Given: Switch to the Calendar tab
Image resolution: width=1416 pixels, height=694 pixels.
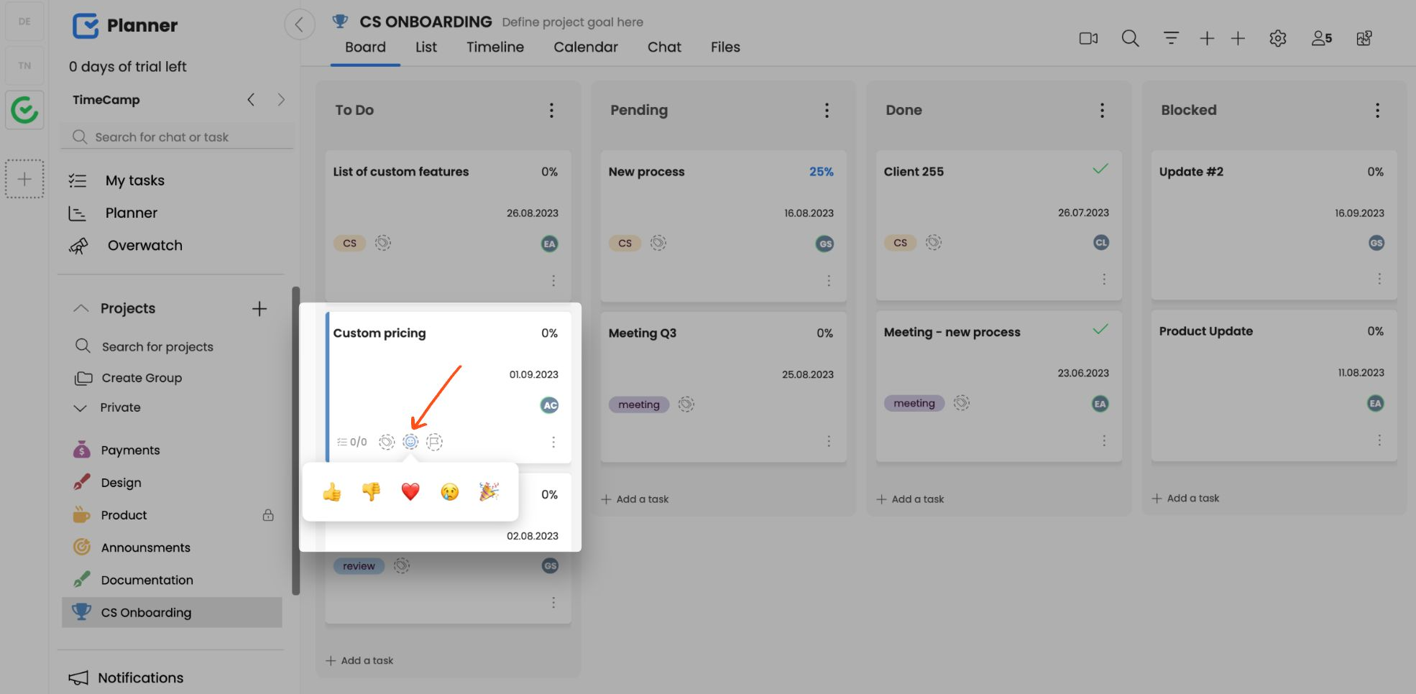Looking at the screenshot, I should pos(585,47).
